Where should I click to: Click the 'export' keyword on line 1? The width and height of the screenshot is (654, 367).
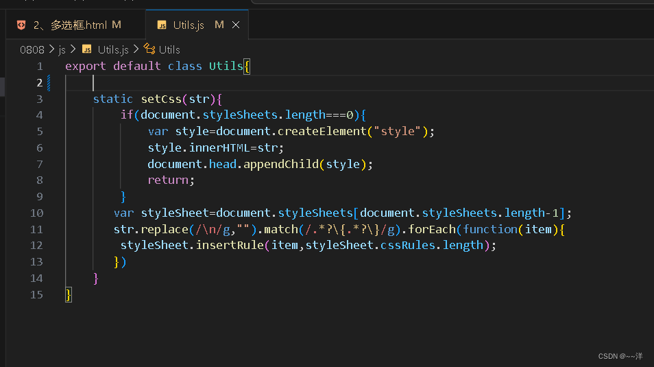coord(86,66)
